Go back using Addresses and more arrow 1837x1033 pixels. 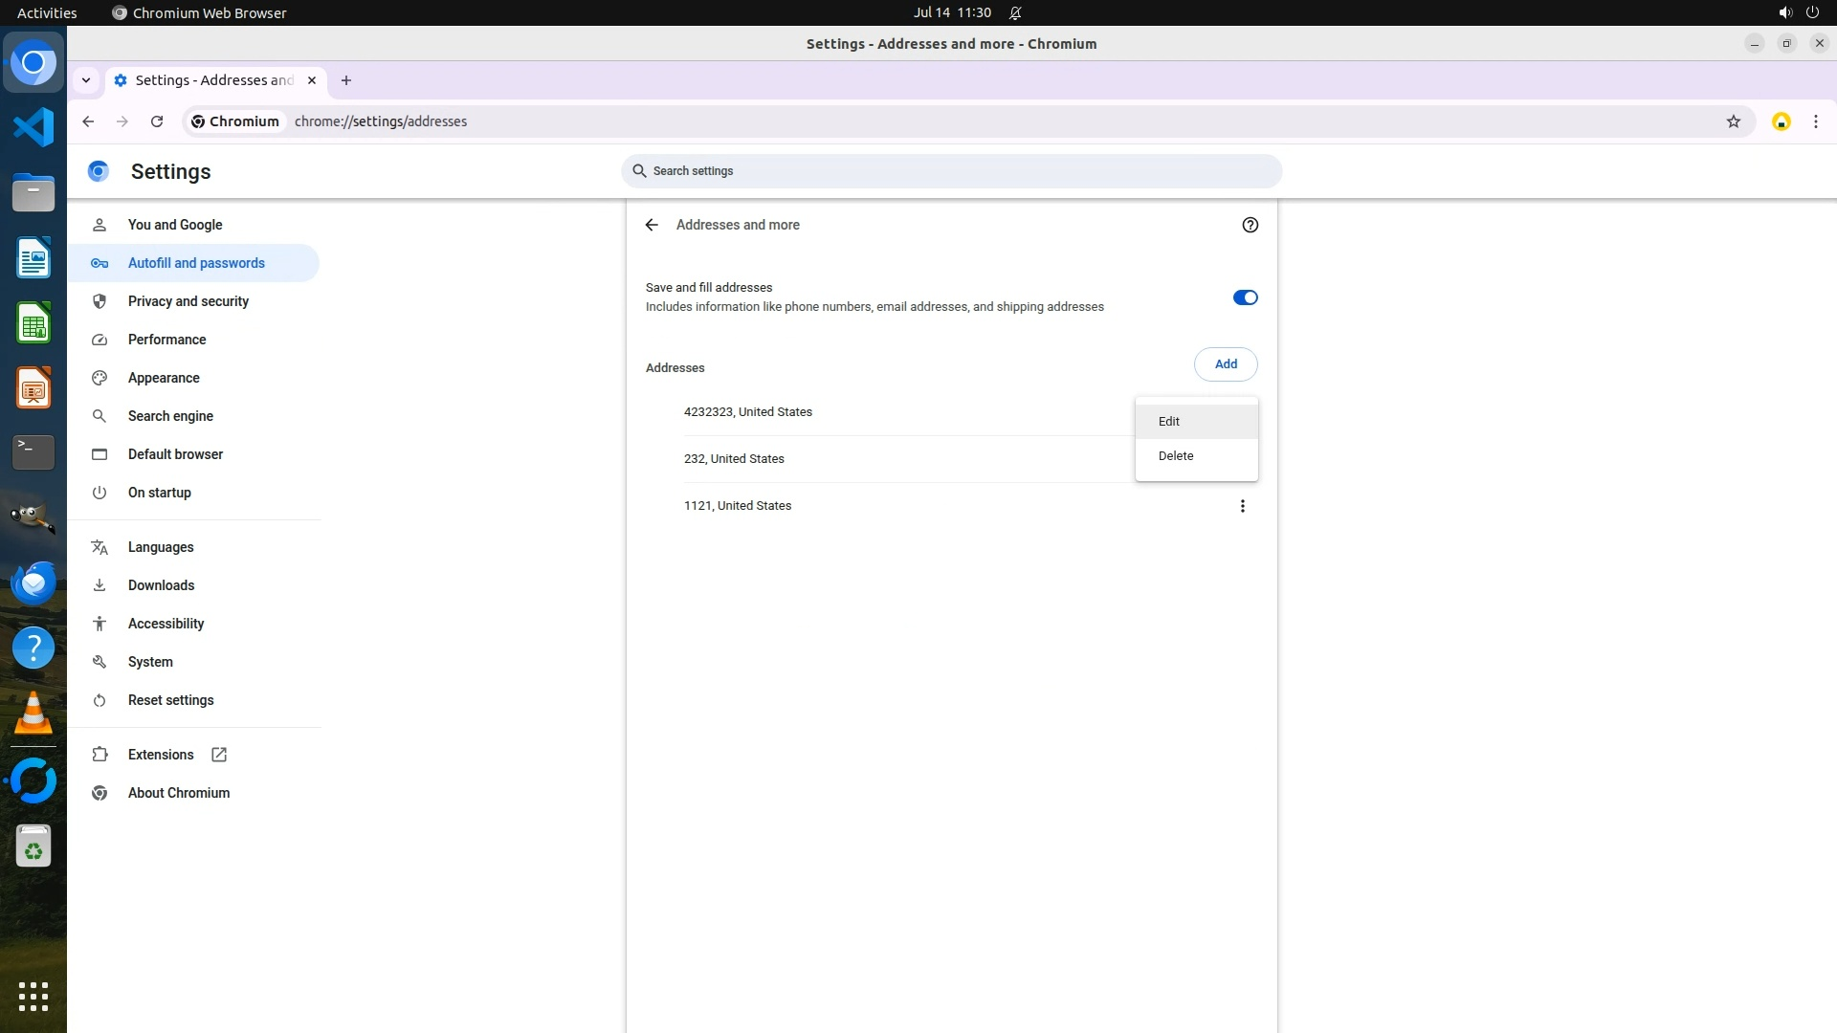click(x=652, y=225)
